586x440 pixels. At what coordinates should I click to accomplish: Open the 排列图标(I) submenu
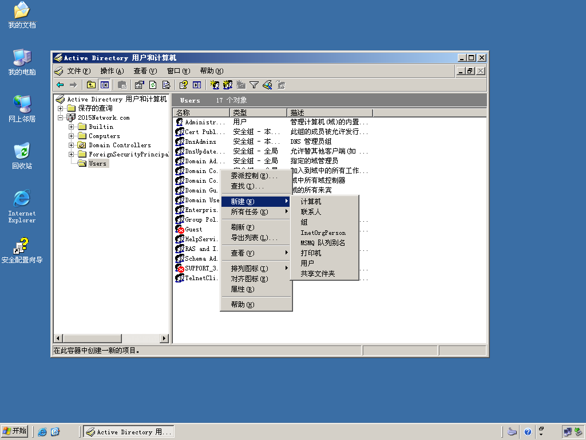tap(256, 268)
